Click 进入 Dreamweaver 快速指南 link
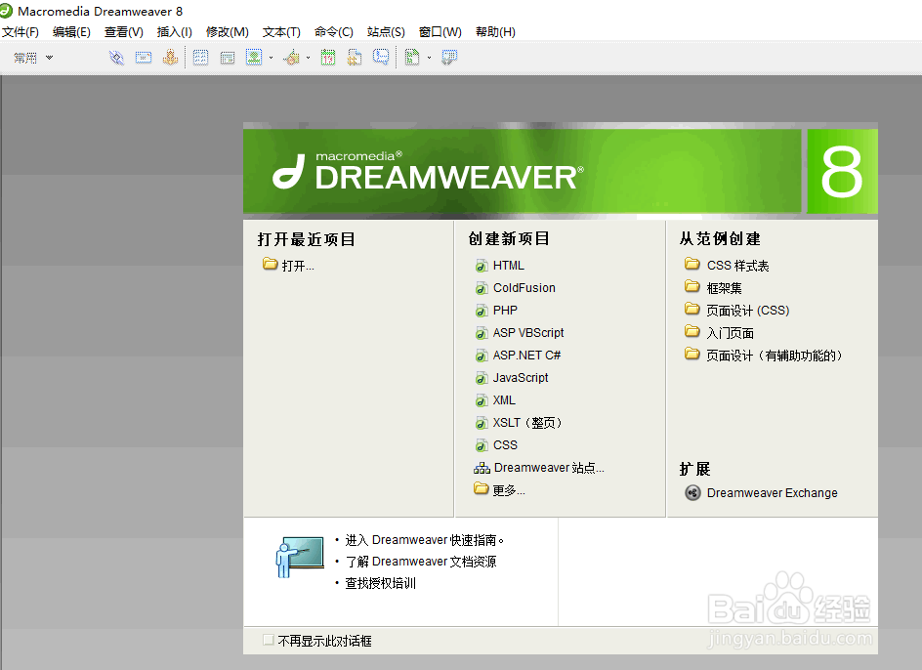The image size is (922, 670). (x=424, y=540)
